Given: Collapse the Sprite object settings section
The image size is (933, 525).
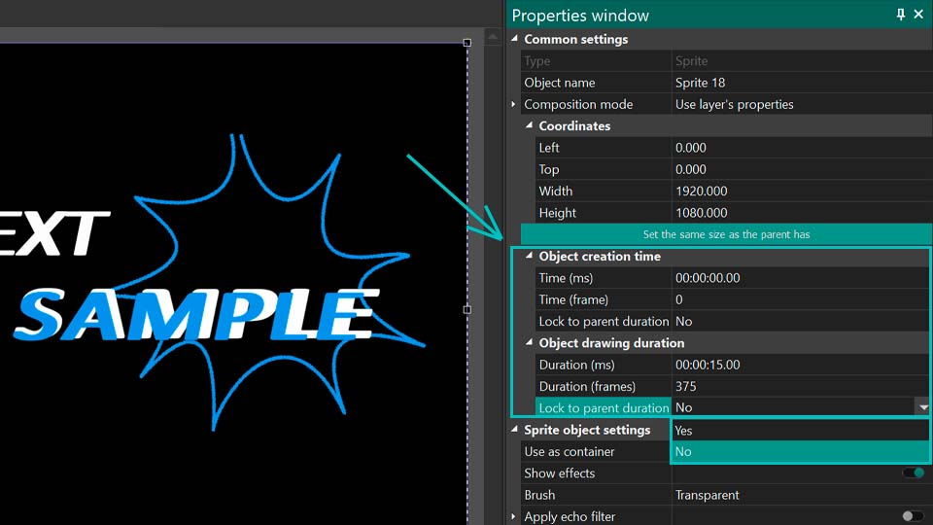Looking at the screenshot, I should 515,430.
